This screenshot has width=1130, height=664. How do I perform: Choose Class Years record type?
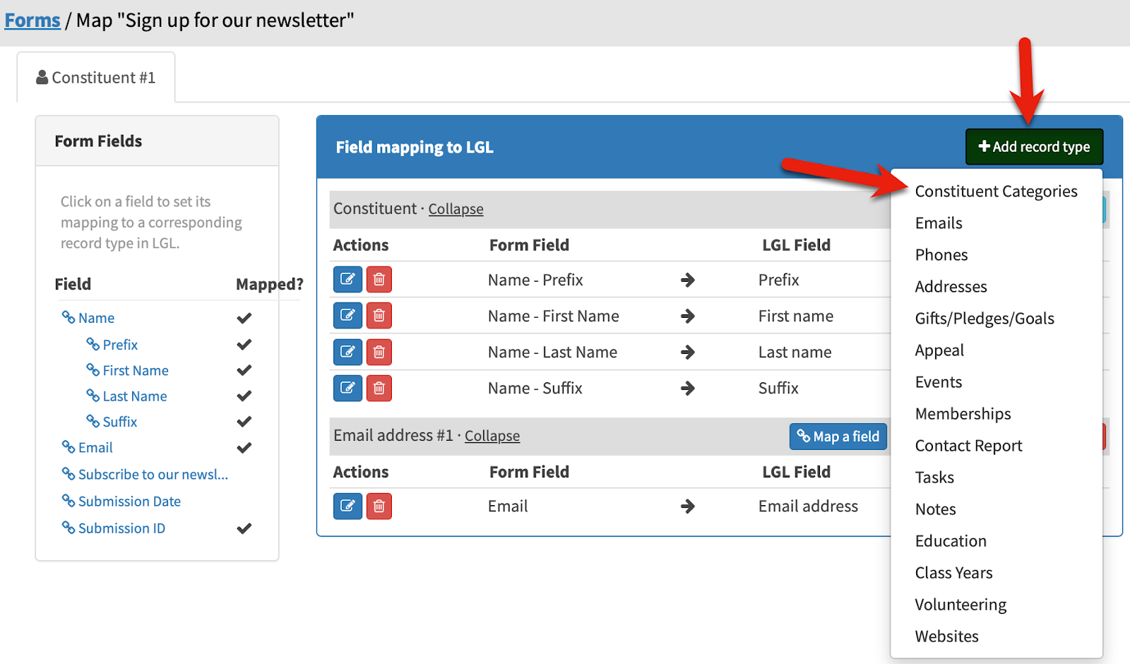[953, 573]
